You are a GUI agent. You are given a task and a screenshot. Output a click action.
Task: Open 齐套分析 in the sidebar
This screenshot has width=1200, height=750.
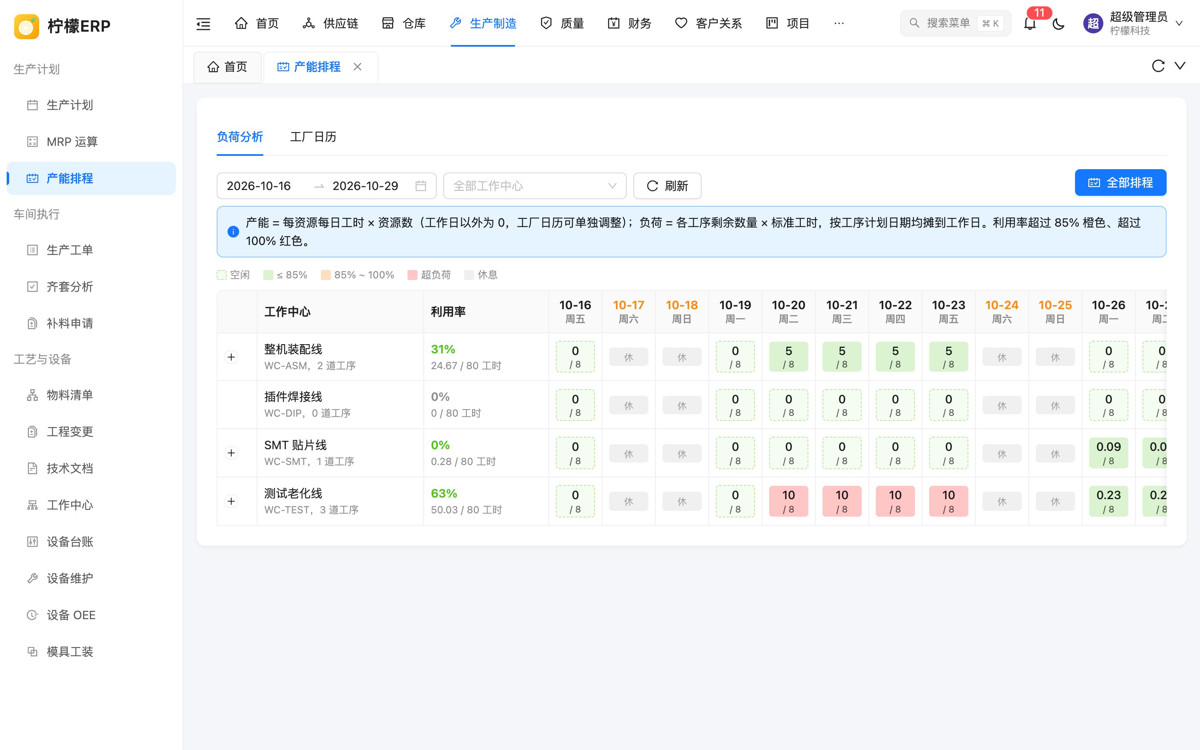coord(91,287)
